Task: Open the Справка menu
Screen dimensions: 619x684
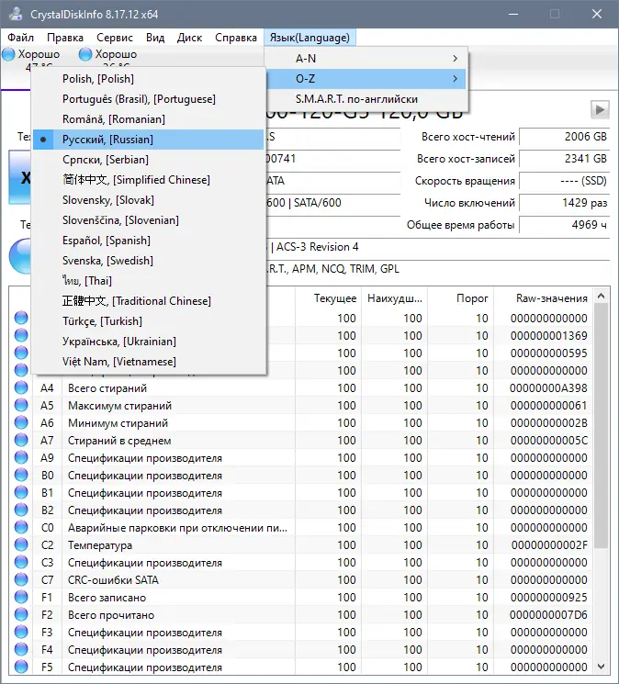Action: click(235, 38)
